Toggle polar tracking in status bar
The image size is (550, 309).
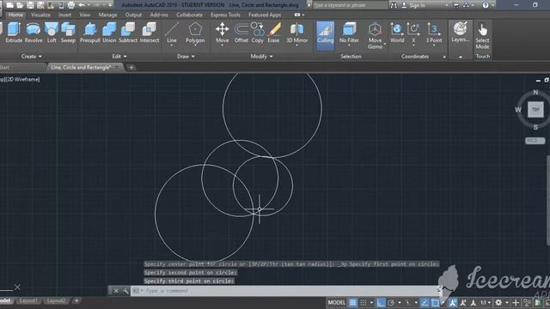391,302
